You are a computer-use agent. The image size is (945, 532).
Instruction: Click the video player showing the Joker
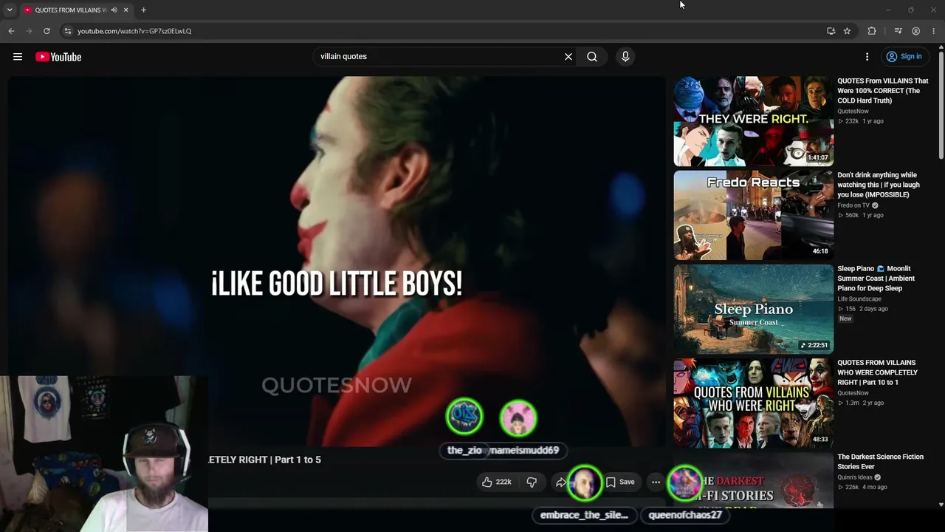coord(337,262)
